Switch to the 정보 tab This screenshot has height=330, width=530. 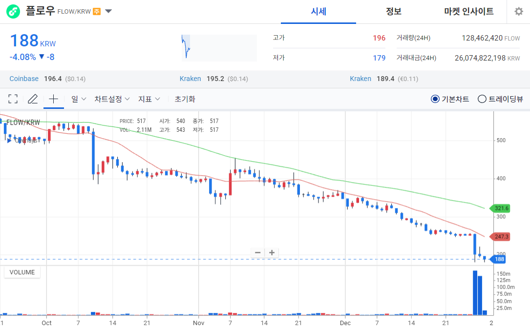[393, 11]
